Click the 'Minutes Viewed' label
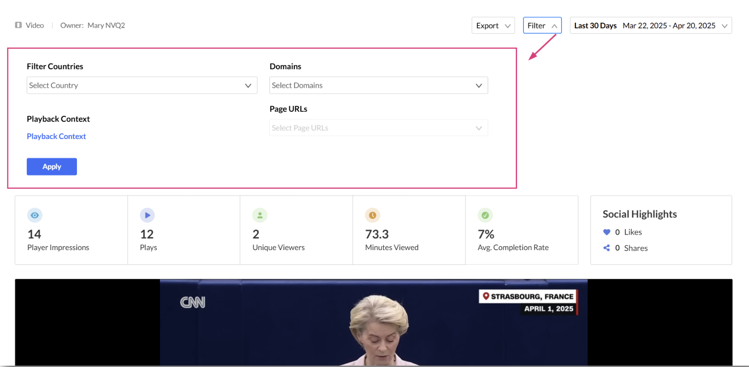 pyautogui.click(x=392, y=247)
